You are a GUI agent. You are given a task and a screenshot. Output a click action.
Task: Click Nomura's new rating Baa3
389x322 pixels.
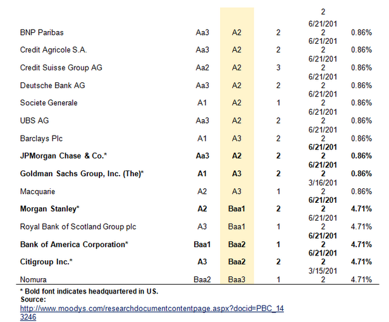pyautogui.click(x=237, y=280)
